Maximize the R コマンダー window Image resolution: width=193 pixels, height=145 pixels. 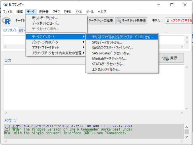(172, 5)
